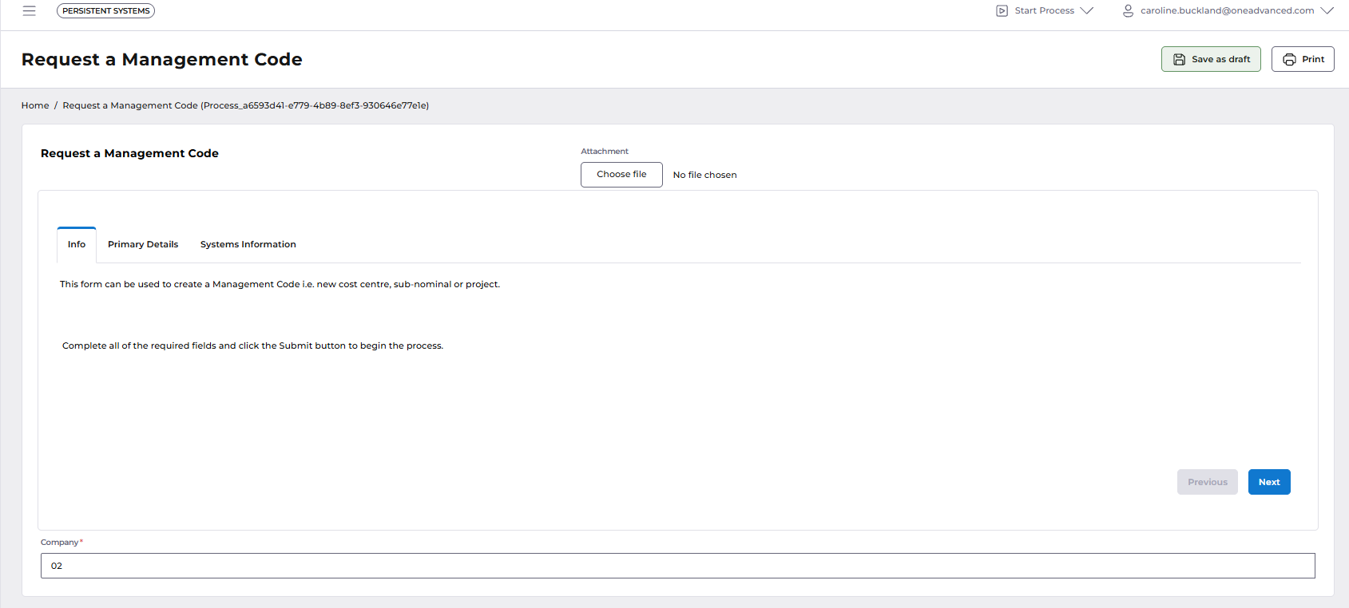Click the PERSISTENT SYSTEMS logo badge
Viewport: 1349px width, 608px height.
[x=106, y=11]
